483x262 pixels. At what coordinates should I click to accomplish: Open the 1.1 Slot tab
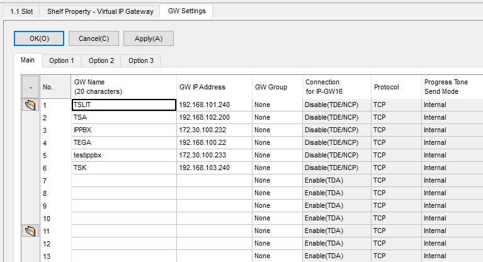click(x=21, y=11)
